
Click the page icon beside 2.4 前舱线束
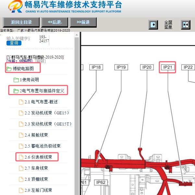coord(21,135)
